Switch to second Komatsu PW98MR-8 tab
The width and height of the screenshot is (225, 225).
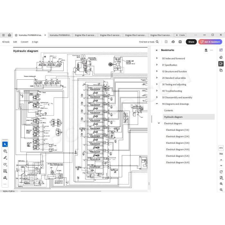[60, 35]
